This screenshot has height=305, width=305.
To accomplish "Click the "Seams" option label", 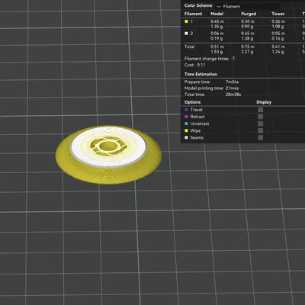I will click(197, 137).
